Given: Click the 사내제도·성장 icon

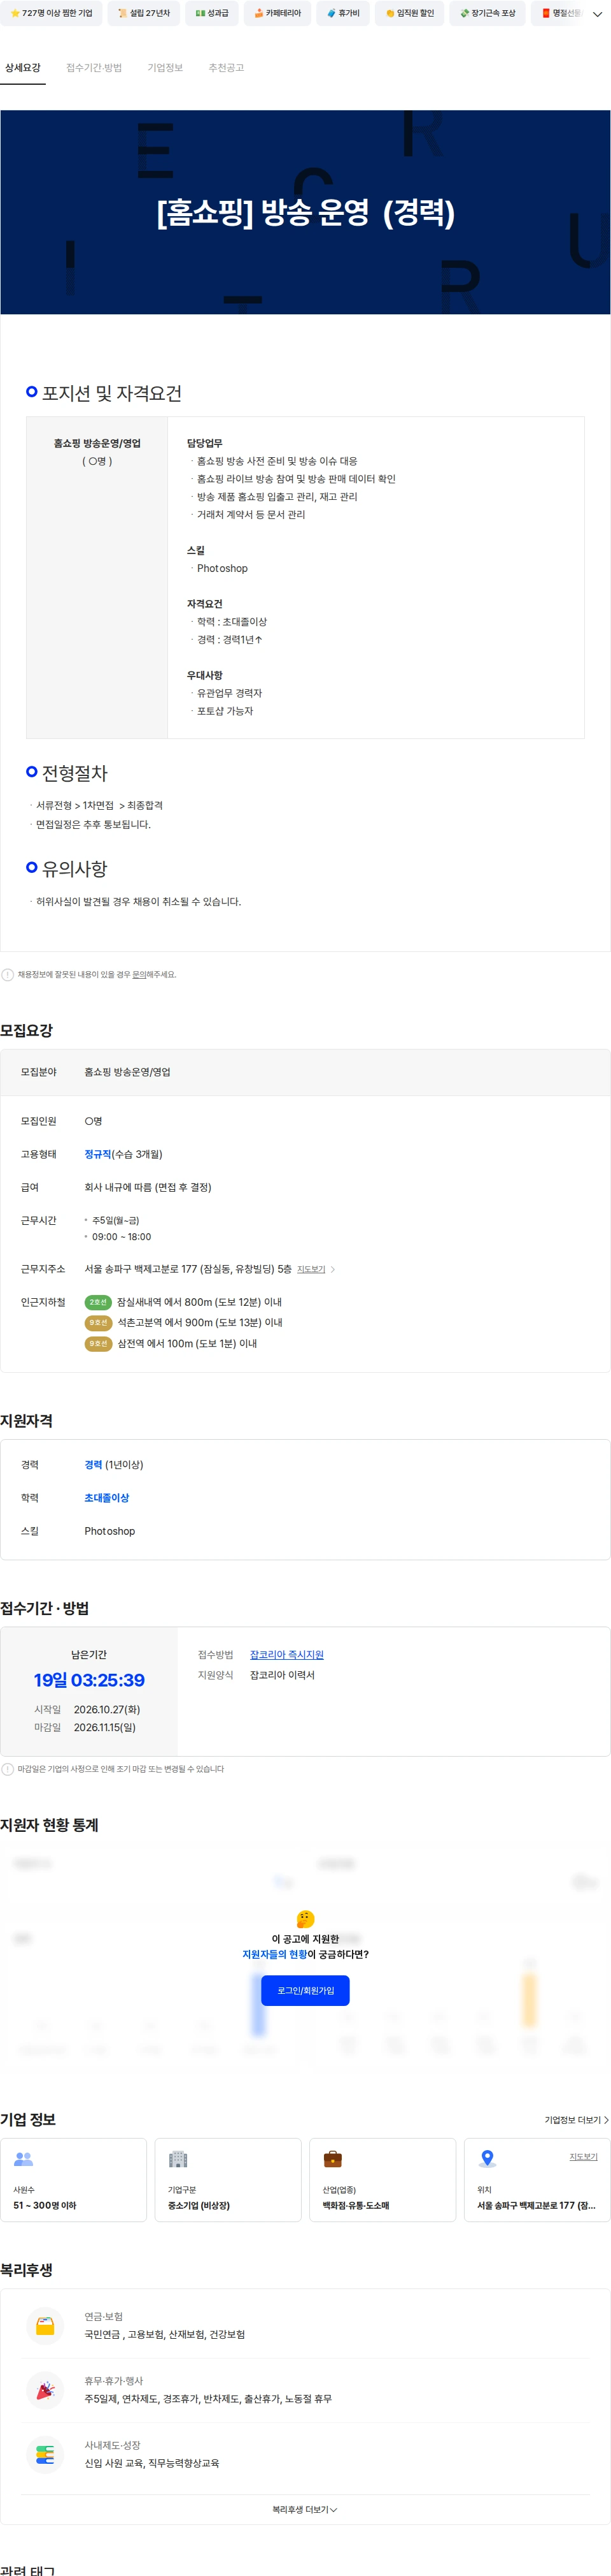Looking at the screenshot, I should click(x=45, y=2454).
